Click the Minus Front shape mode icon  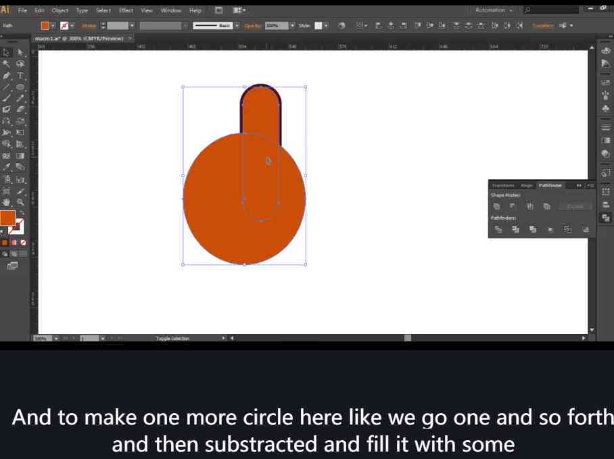click(x=513, y=206)
